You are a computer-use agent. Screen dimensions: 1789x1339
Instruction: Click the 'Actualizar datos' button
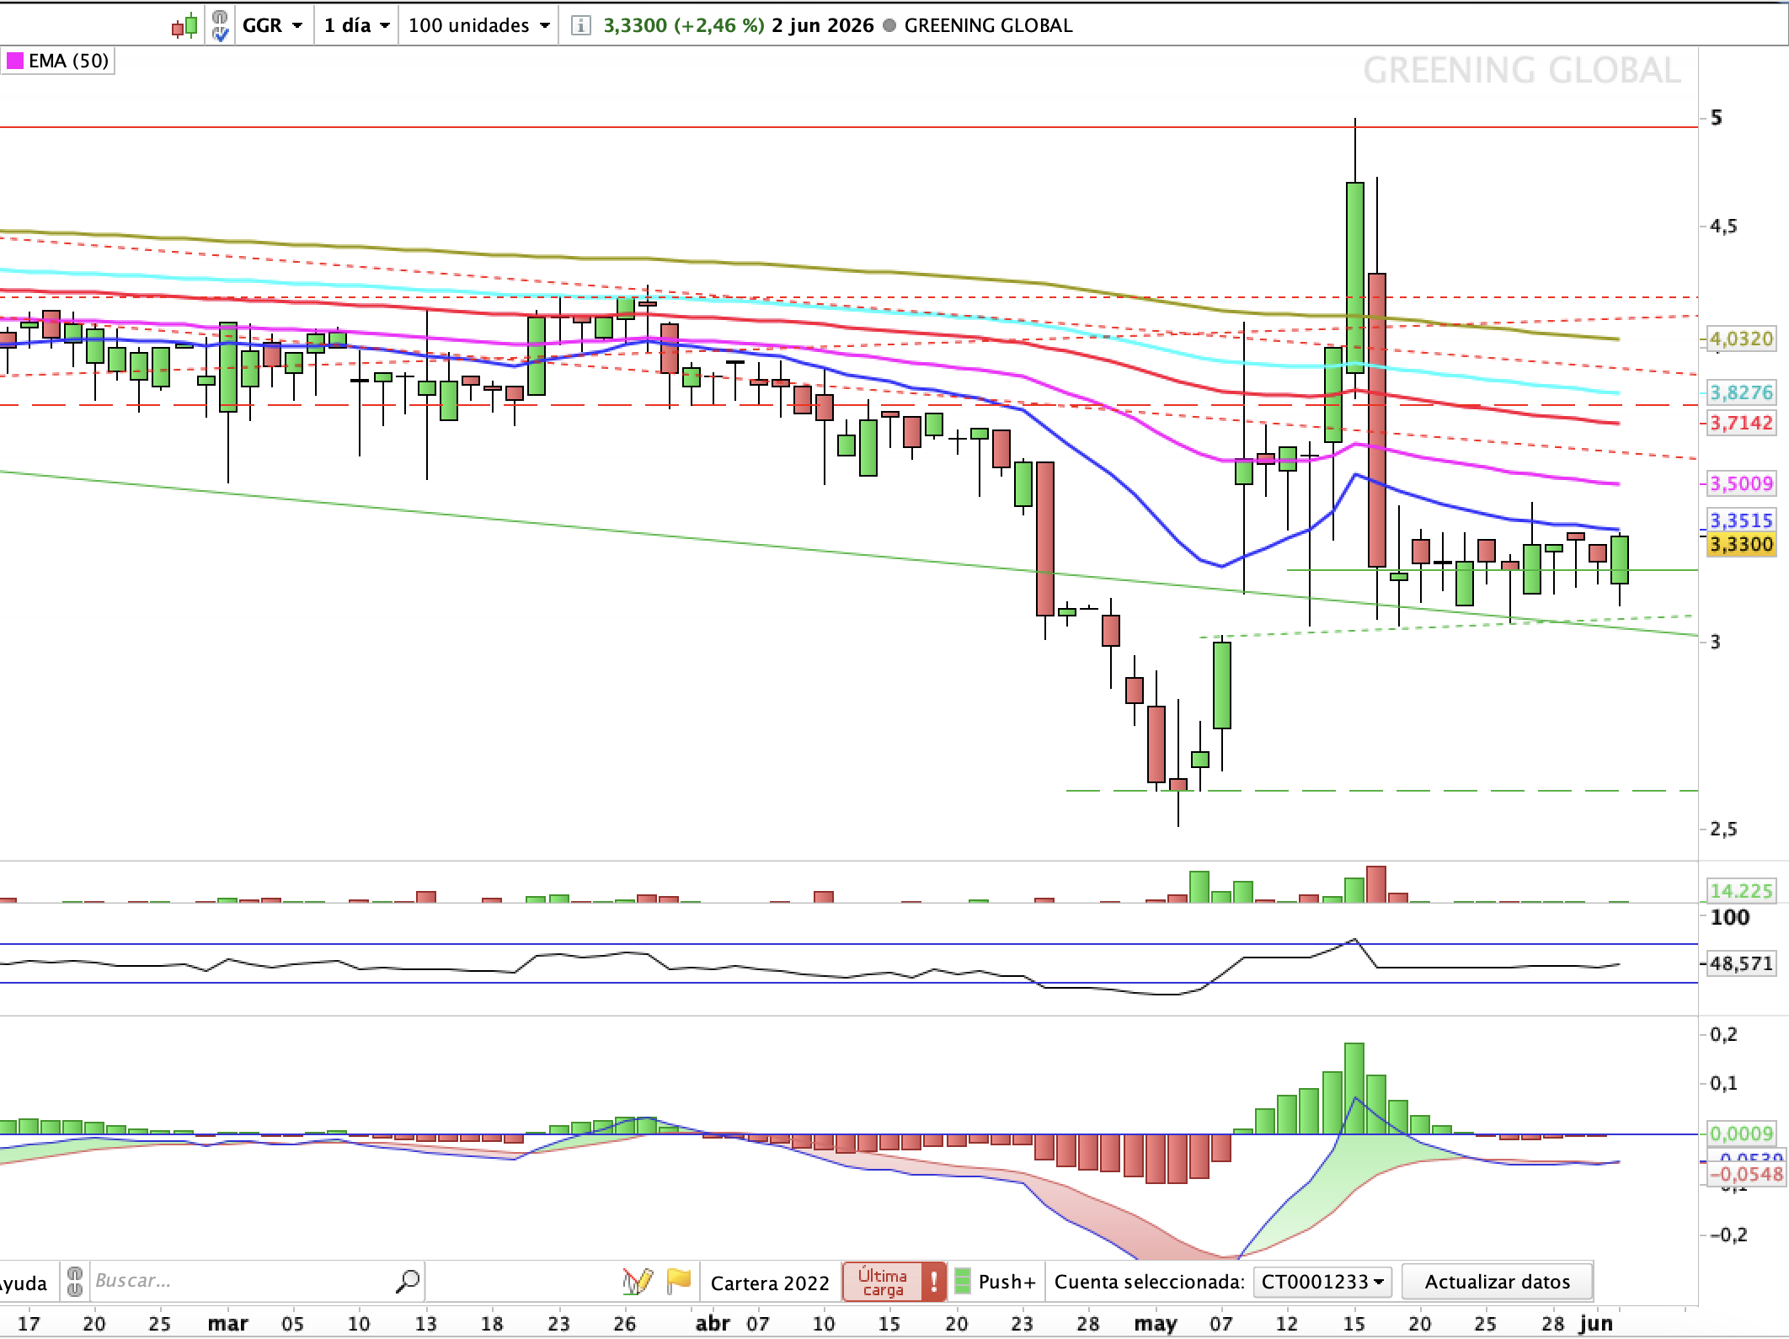[1498, 1283]
